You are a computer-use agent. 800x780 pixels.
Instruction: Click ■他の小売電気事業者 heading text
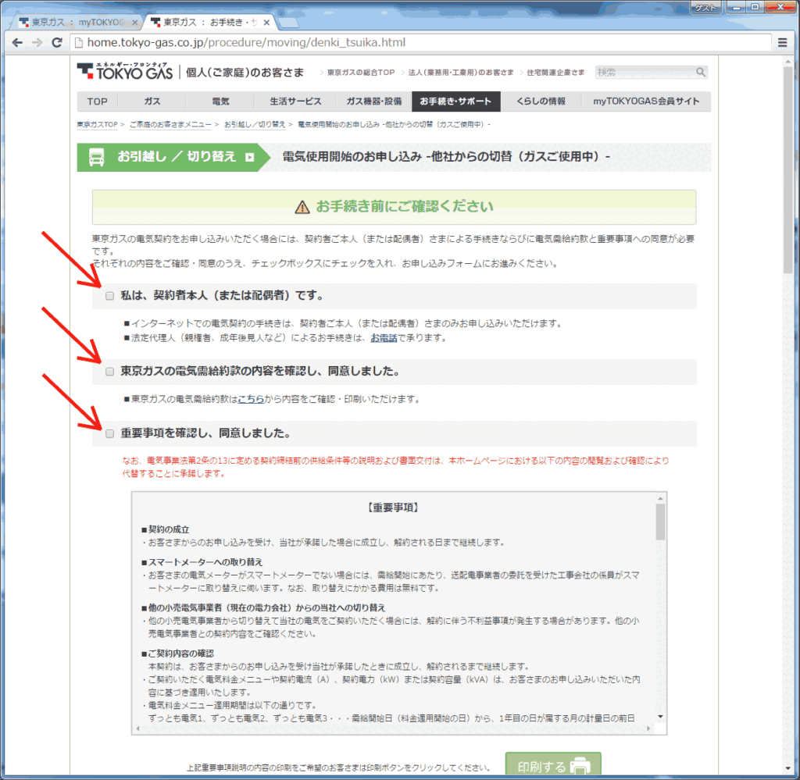coord(263,608)
